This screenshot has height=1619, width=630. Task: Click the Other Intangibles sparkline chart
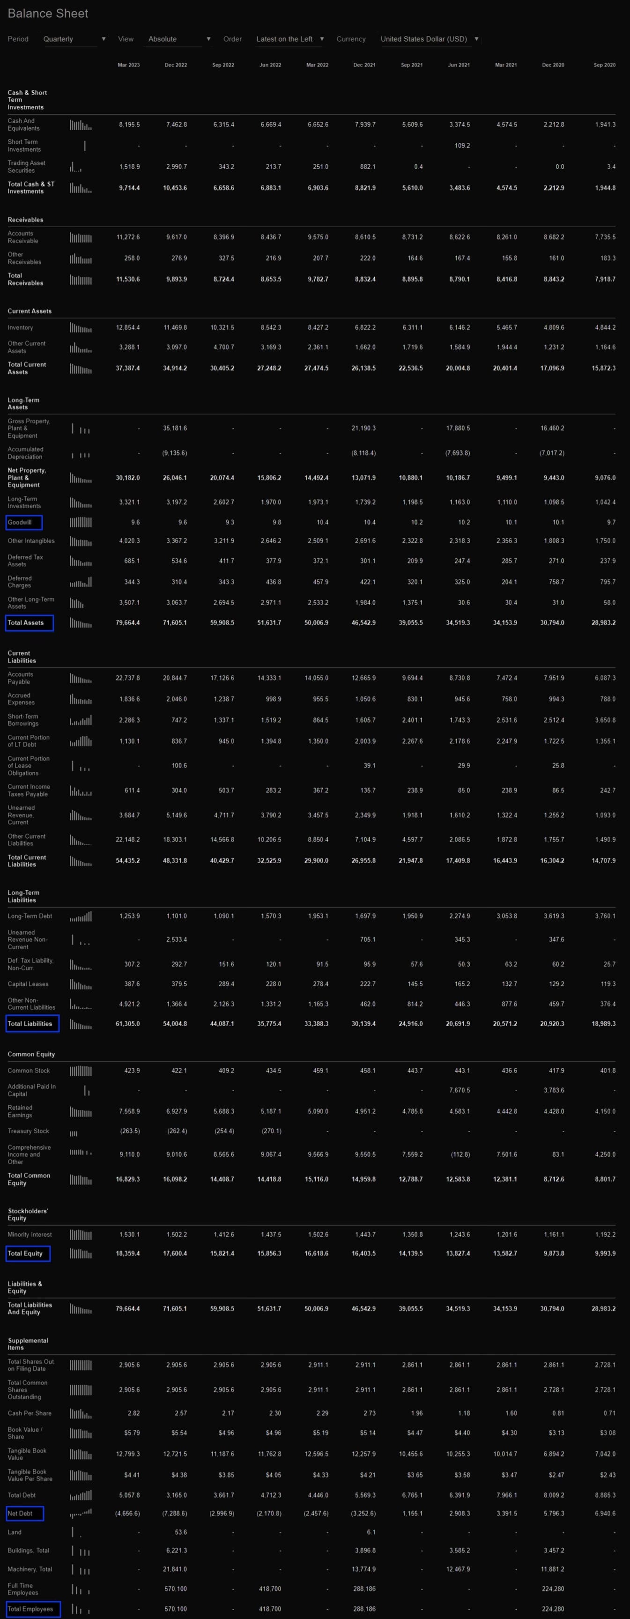tap(81, 541)
